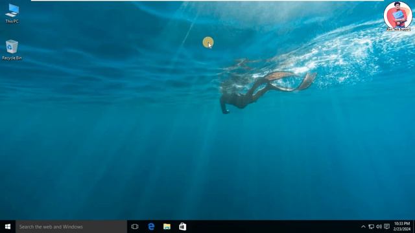This screenshot has width=415, height=233.
Task: Open the Action Center notifications icon
Action: tap(386, 227)
